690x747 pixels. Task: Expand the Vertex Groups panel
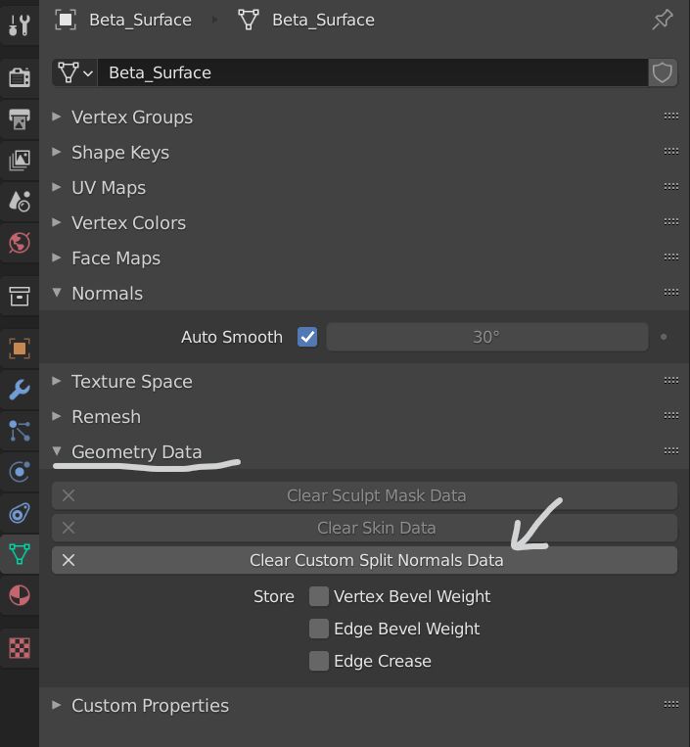132,117
